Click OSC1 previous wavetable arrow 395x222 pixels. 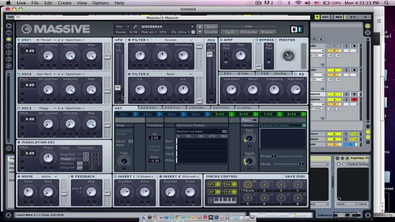[59, 40]
